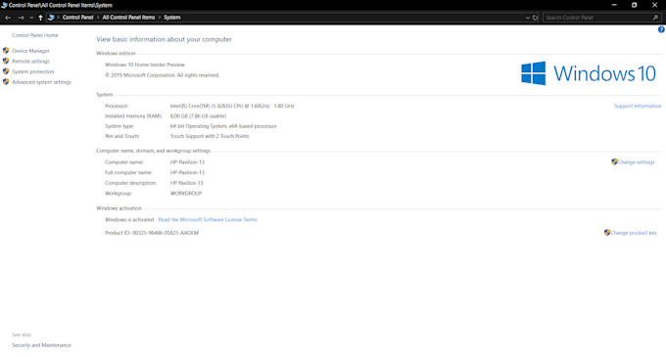Click the shield icon beside Device Manager
This screenshot has width=666, height=357.
tap(6, 51)
